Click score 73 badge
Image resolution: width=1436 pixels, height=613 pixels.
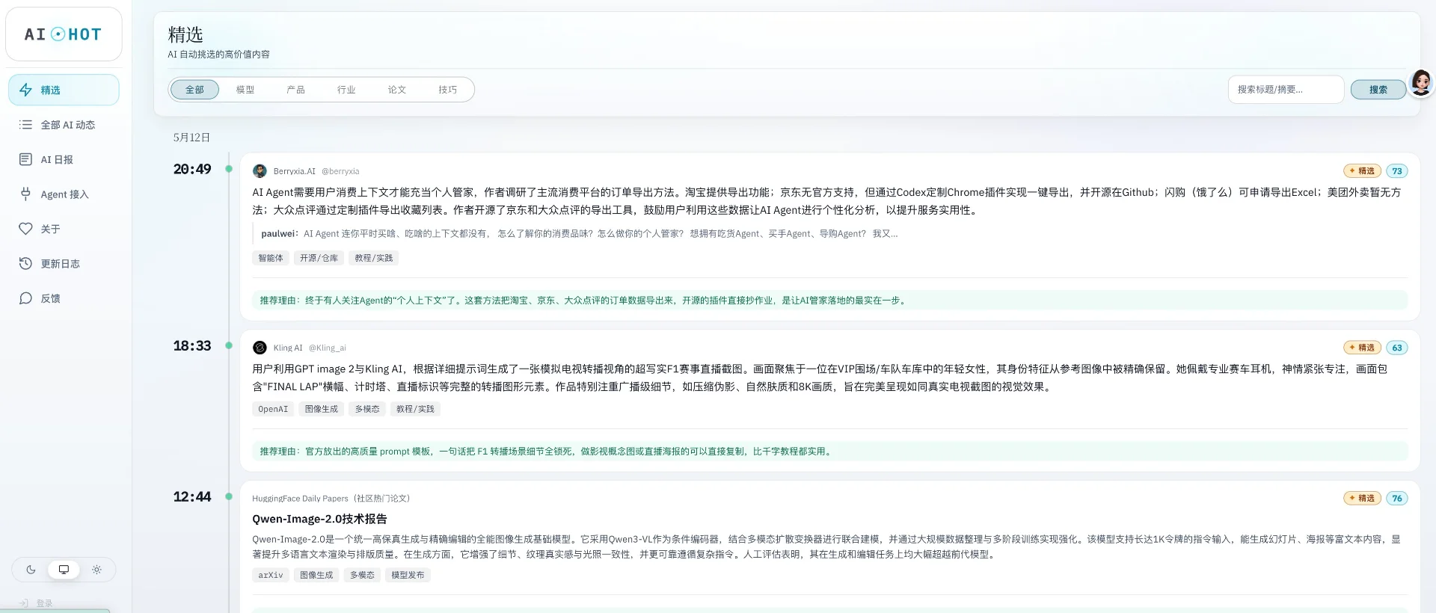[1396, 171]
